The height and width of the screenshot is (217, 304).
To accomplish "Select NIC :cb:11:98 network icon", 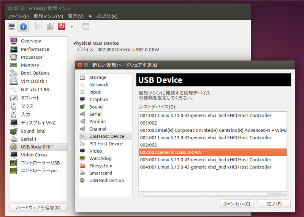I will point(14,90).
